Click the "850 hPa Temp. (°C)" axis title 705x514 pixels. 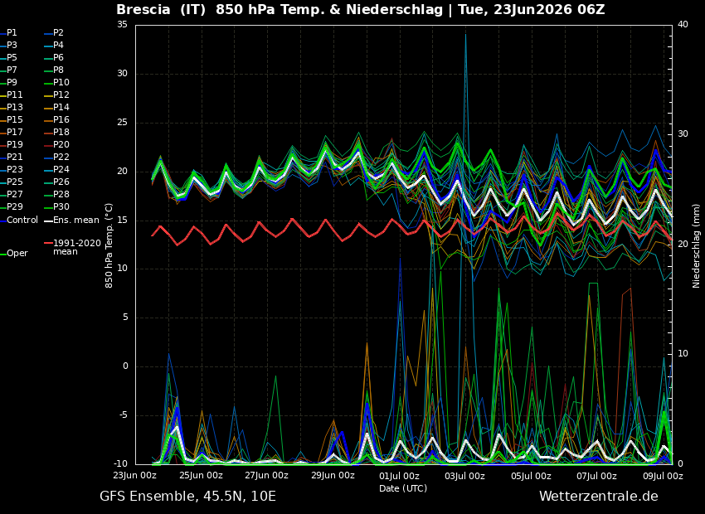click(109, 245)
